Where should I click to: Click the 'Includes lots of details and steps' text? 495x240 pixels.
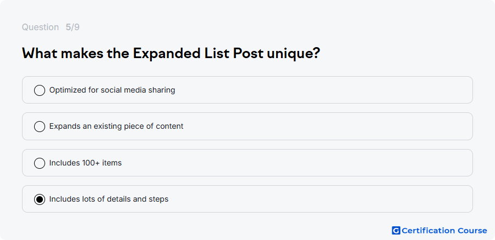108,199
